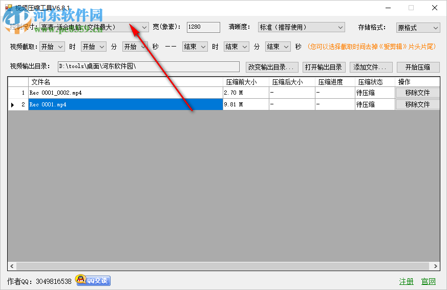Select the row Rec 0001.mp4
The width and height of the screenshot is (447, 290).
125,104
